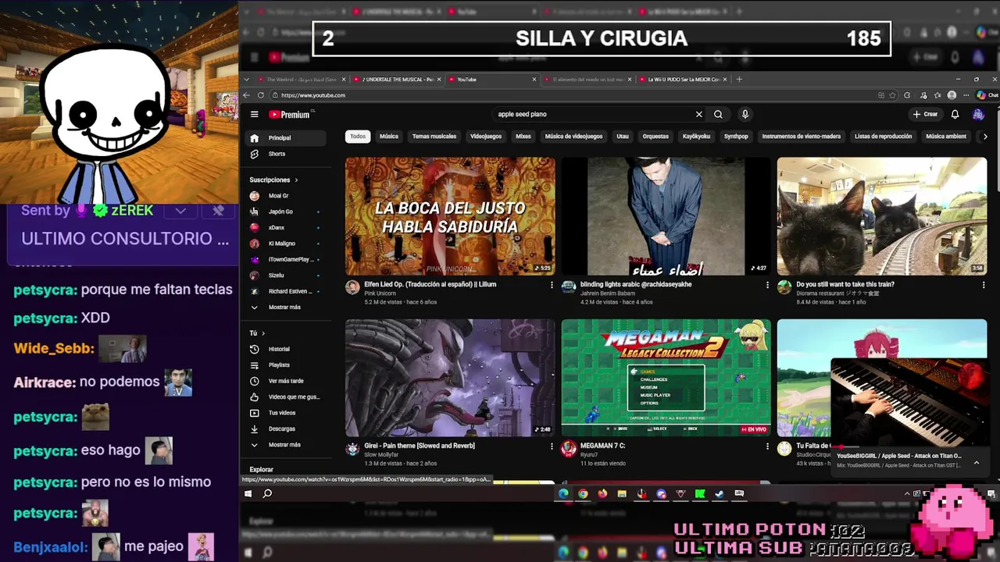
Task: Start voice search with the microphone icon
Action: (745, 114)
